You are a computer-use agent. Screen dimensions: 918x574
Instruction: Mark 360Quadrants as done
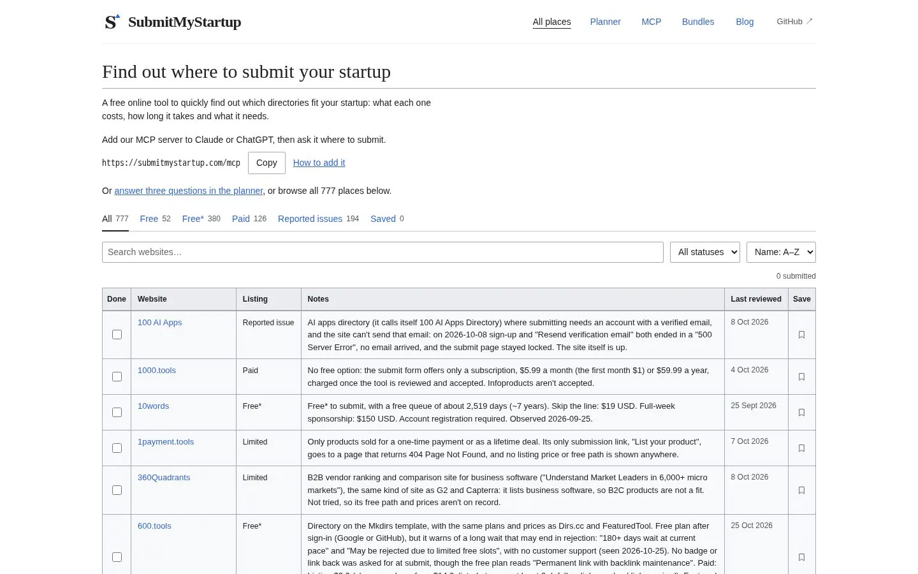[117, 490]
